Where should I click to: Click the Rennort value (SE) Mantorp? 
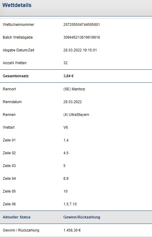click(x=74, y=89)
